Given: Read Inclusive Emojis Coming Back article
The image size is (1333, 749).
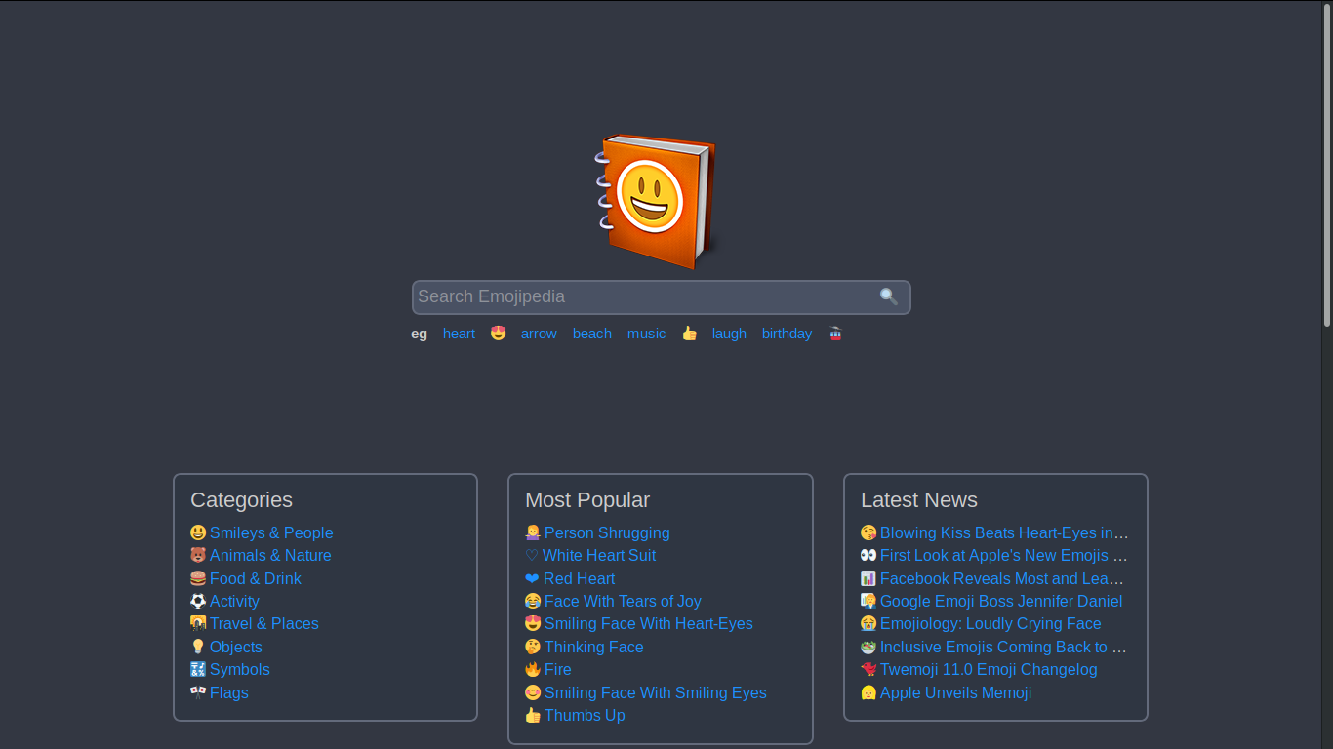Looking at the screenshot, I should 1004,647.
